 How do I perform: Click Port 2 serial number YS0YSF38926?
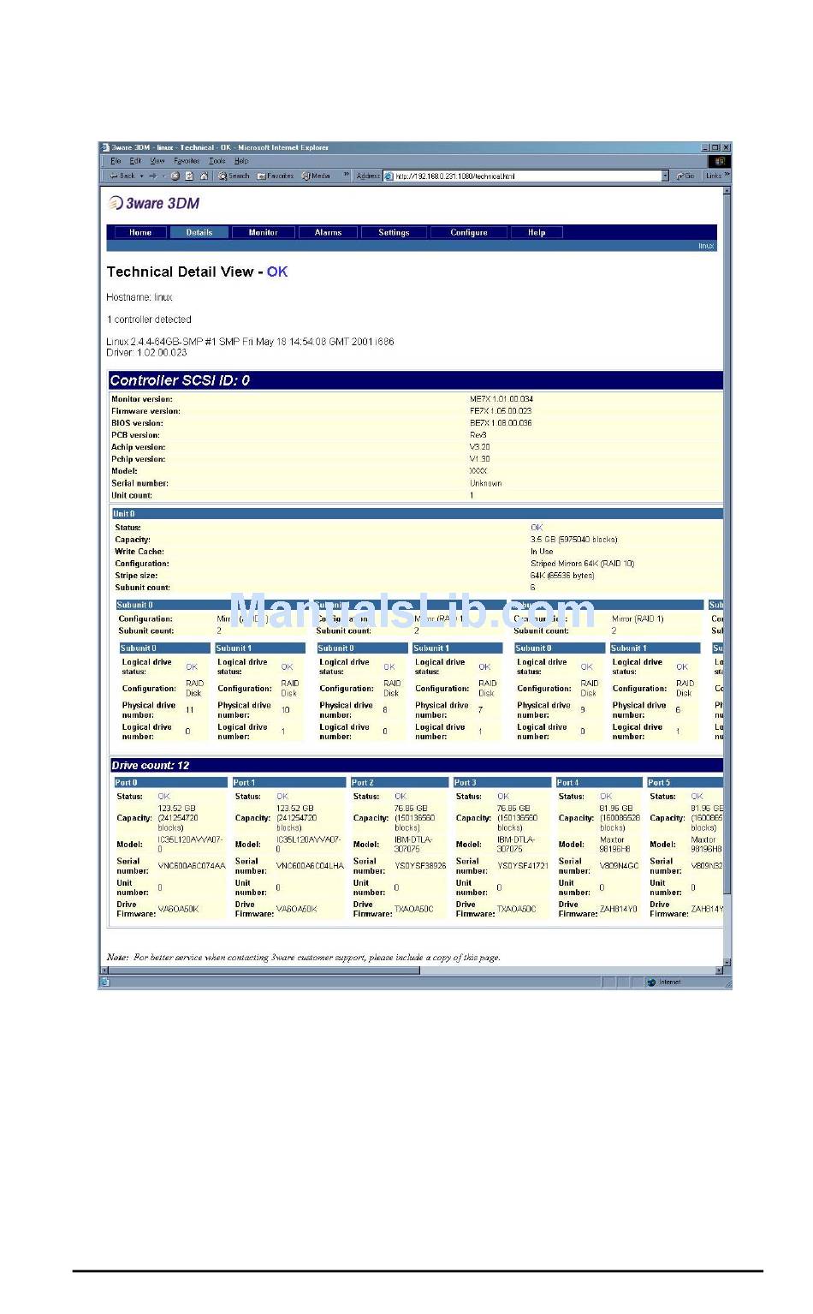420,866
